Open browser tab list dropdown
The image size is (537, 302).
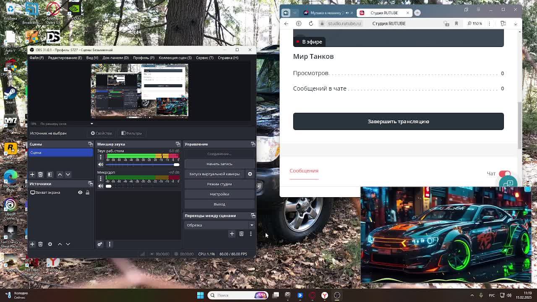[295, 13]
